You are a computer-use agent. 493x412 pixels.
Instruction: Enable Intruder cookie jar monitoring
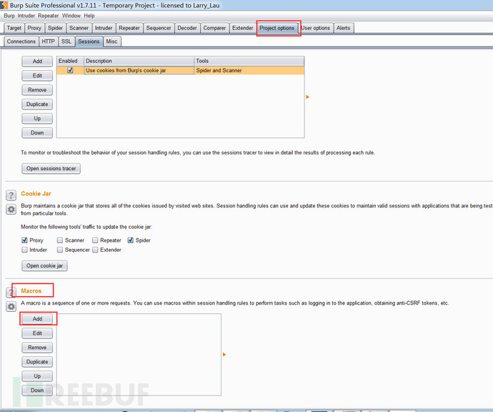(24, 250)
